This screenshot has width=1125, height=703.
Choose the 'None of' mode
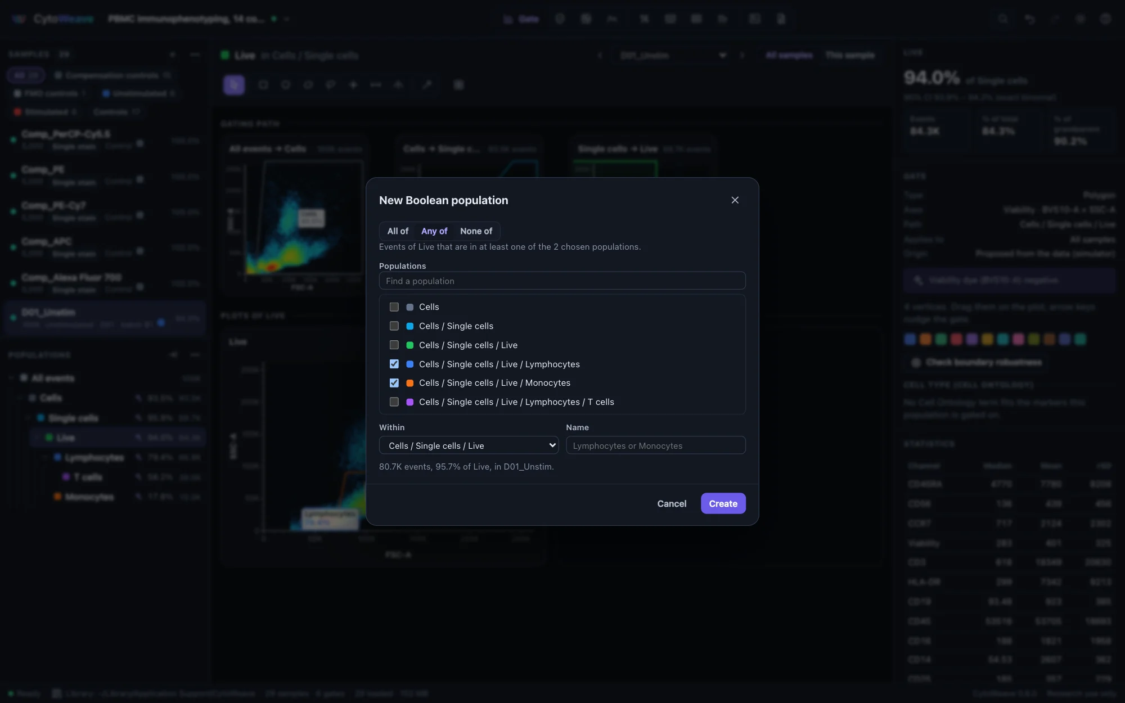[476, 231]
